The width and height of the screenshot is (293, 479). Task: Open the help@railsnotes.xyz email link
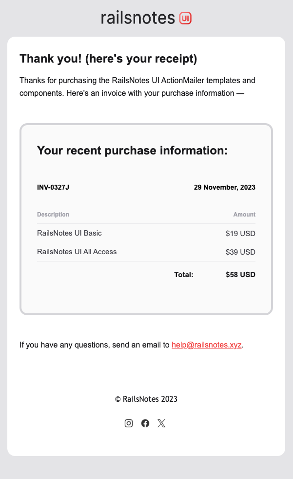(x=207, y=345)
